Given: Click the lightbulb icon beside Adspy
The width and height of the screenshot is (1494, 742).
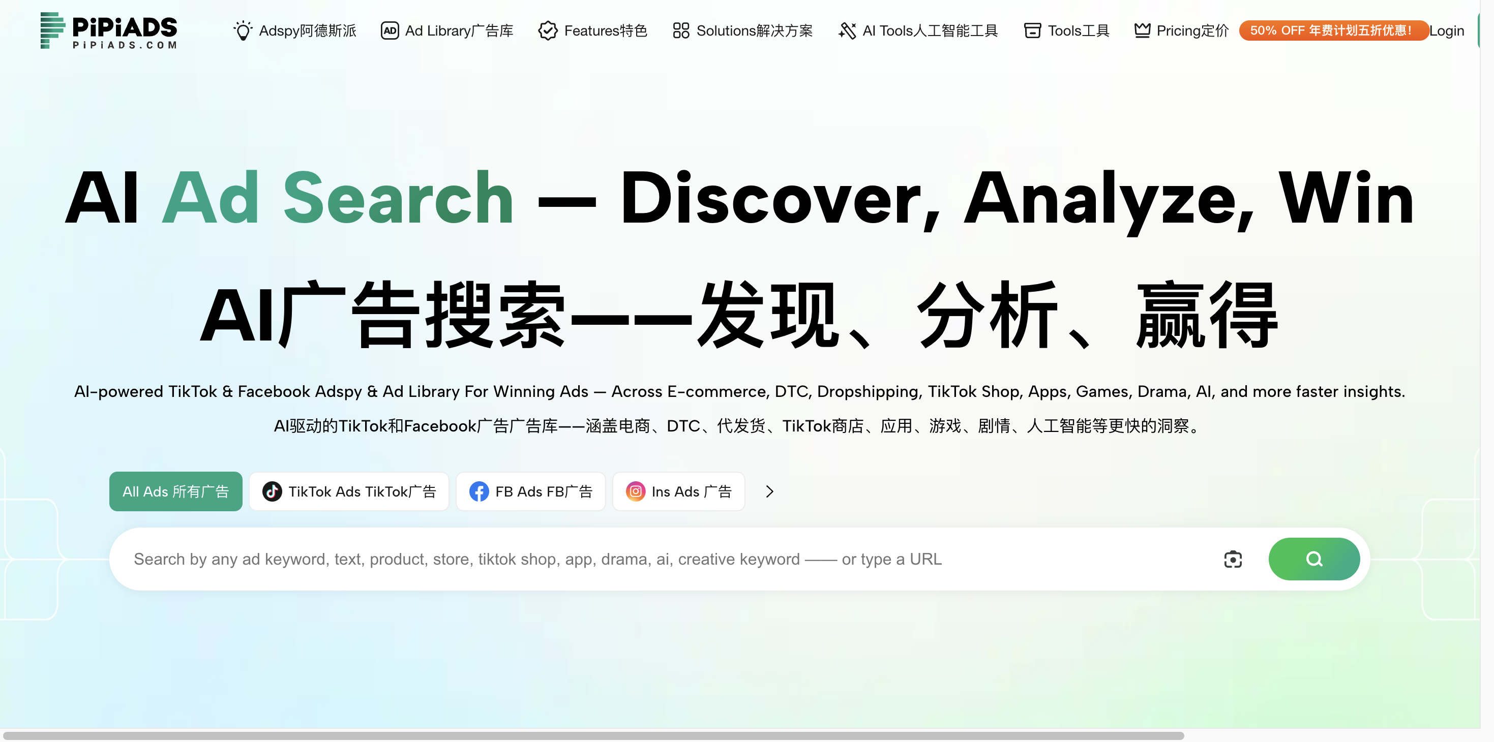Looking at the screenshot, I should tap(243, 30).
